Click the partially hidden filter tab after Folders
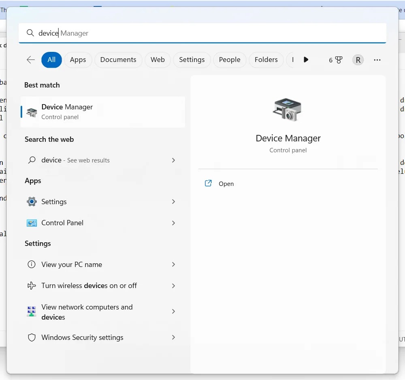The height and width of the screenshot is (380, 405). pyautogui.click(x=290, y=60)
